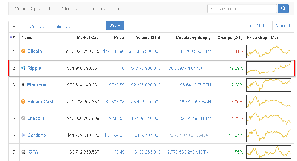The width and height of the screenshot is (297, 161).
Task: Open the Bitcoin name link
Action: click(x=35, y=51)
